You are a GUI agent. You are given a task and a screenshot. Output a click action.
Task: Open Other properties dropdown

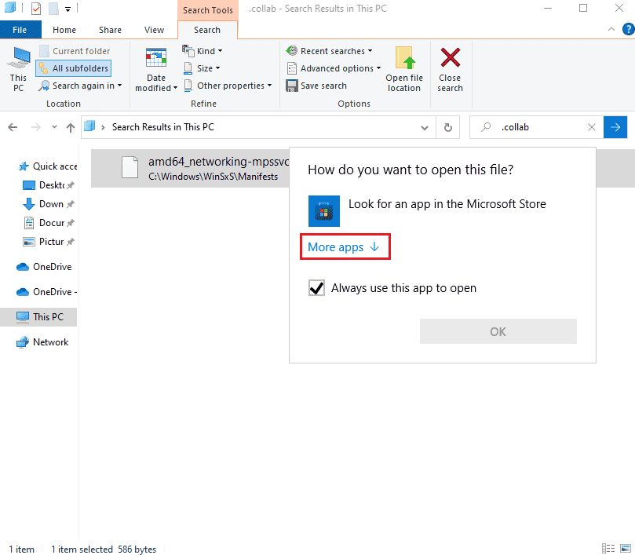(228, 86)
